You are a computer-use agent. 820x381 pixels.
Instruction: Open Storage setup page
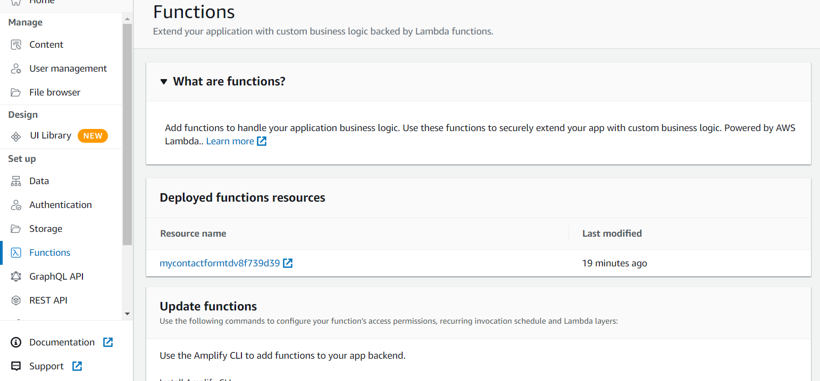click(46, 229)
